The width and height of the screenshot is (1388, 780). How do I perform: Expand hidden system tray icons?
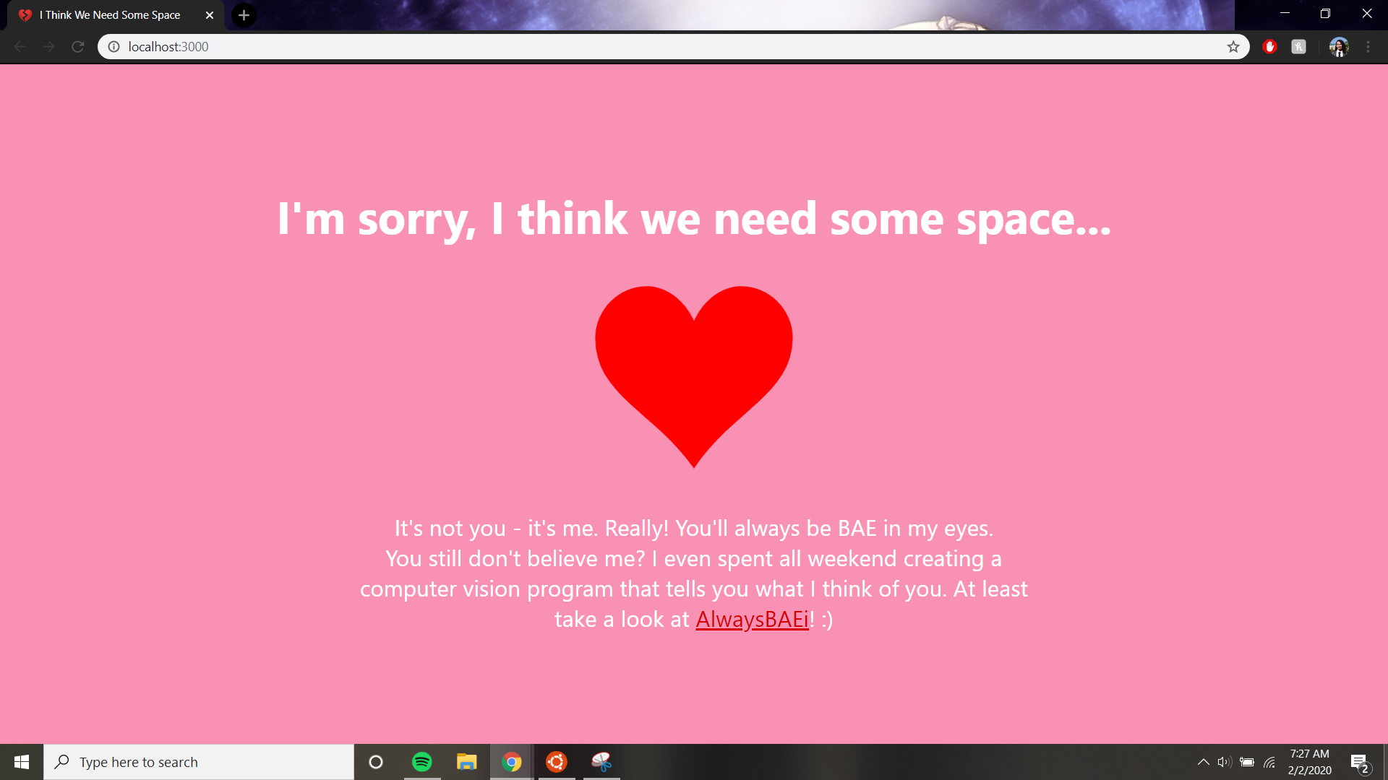tap(1204, 762)
